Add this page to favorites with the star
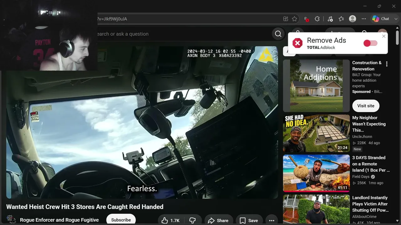The width and height of the screenshot is (401, 225). 294,19
